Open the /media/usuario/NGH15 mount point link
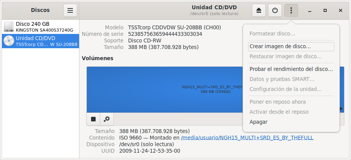 [247, 137]
